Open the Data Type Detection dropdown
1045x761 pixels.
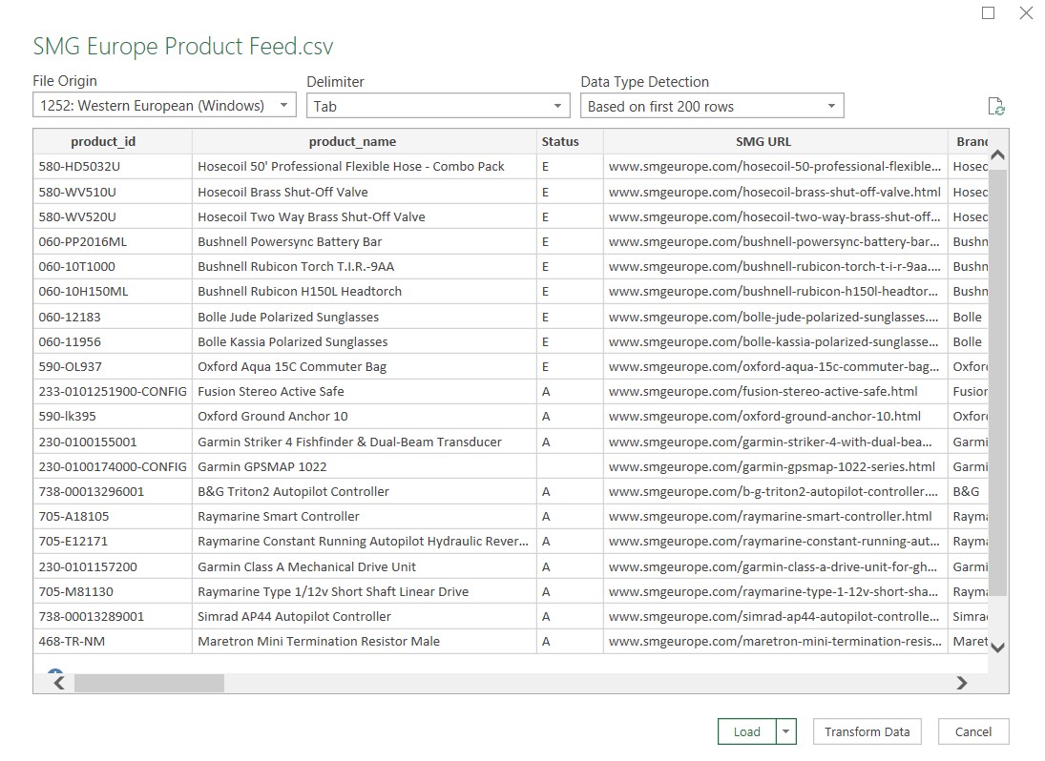[712, 106]
